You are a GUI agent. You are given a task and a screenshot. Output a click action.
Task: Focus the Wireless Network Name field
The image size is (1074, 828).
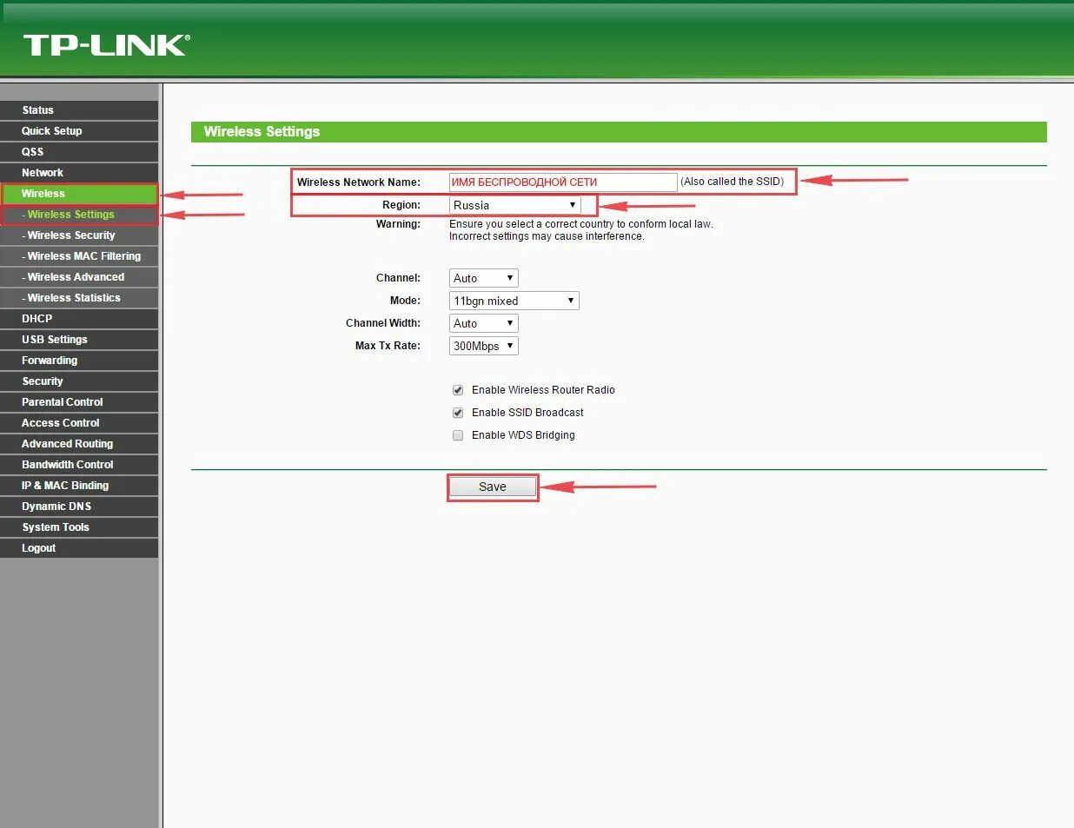(x=563, y=182)
